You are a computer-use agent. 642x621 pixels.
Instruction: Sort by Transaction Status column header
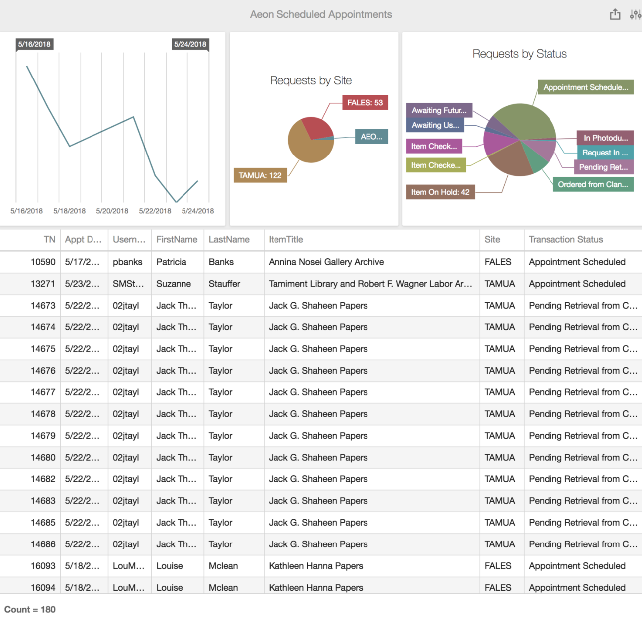565,239
